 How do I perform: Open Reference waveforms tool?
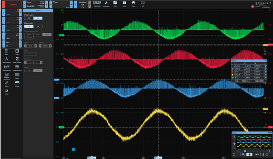click(7, 76)
